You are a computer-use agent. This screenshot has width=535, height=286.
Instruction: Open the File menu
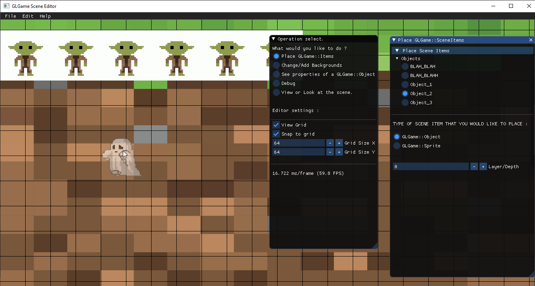tap(11, 16)
